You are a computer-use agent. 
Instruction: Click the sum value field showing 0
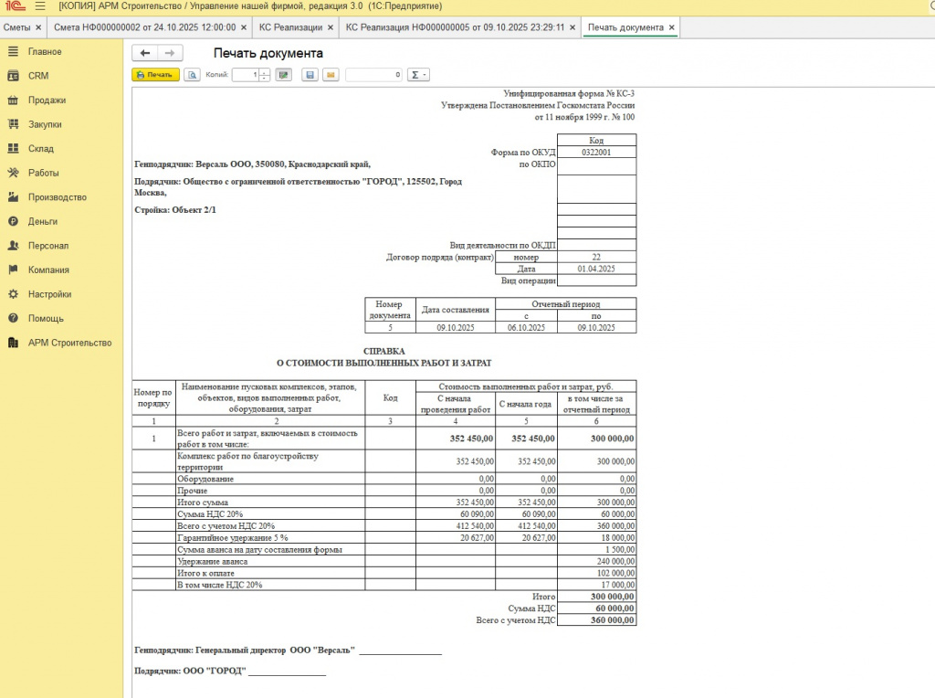coord(374,75)
